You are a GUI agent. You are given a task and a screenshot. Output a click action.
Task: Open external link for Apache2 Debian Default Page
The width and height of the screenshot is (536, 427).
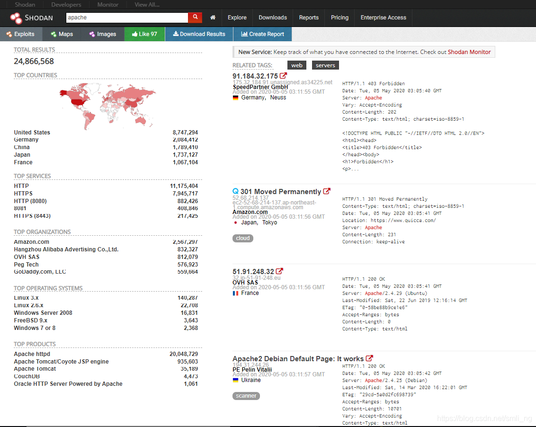tap(369, 358)
